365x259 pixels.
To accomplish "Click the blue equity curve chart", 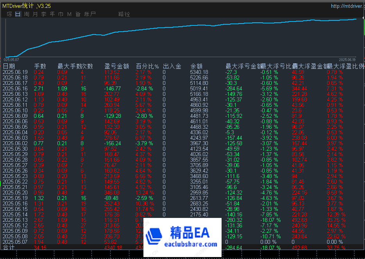I will pos(182,37).
